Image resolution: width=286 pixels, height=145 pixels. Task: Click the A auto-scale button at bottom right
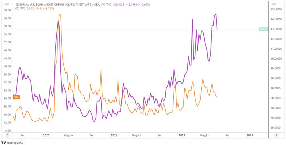[x=277, y=135]
